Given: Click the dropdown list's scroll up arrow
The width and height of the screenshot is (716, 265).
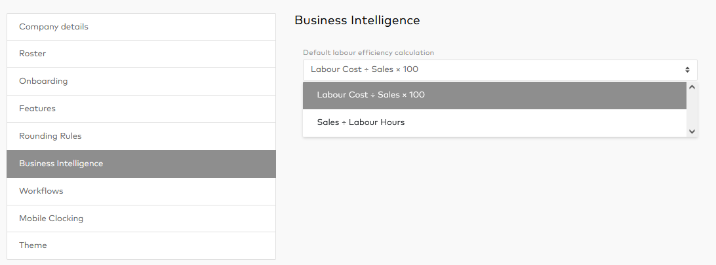Looking at the screenshot, I should [x=692, y=86].
